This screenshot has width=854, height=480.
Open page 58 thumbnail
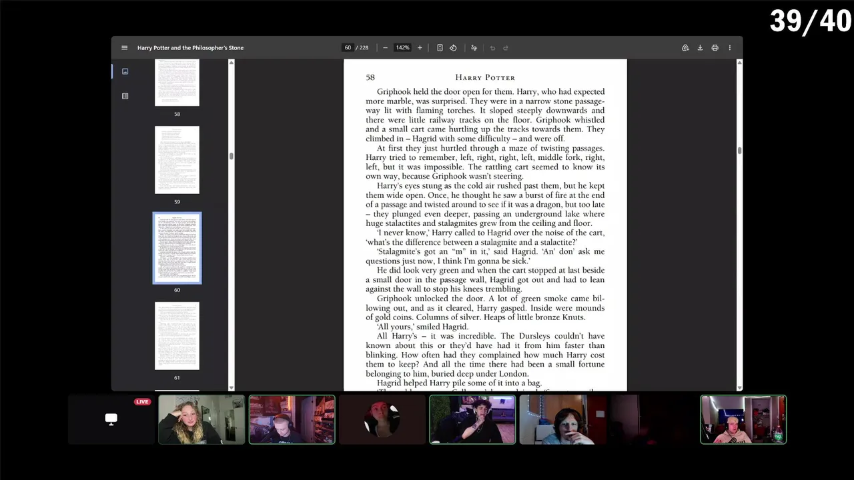[x=177, y=83]
